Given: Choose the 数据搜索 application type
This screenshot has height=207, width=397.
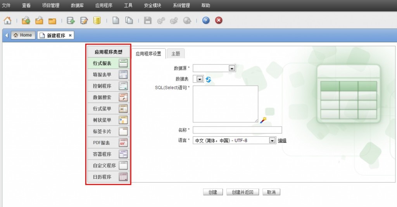Looking at the screenshot, I should point(109,97).
